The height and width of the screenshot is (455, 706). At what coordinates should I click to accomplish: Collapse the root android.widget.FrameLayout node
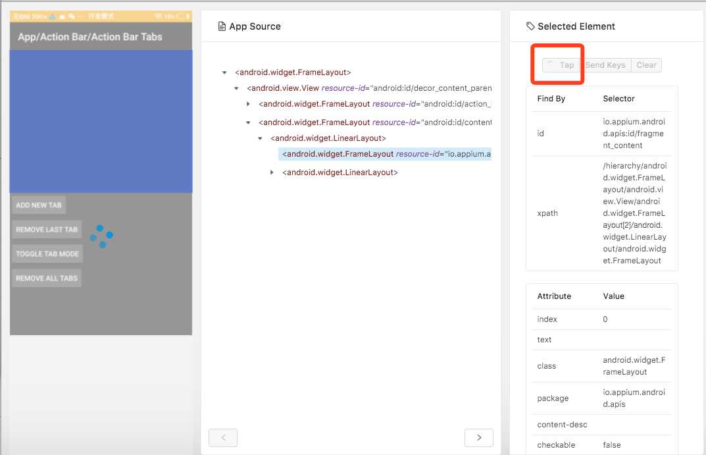click(x=224, y=72)
